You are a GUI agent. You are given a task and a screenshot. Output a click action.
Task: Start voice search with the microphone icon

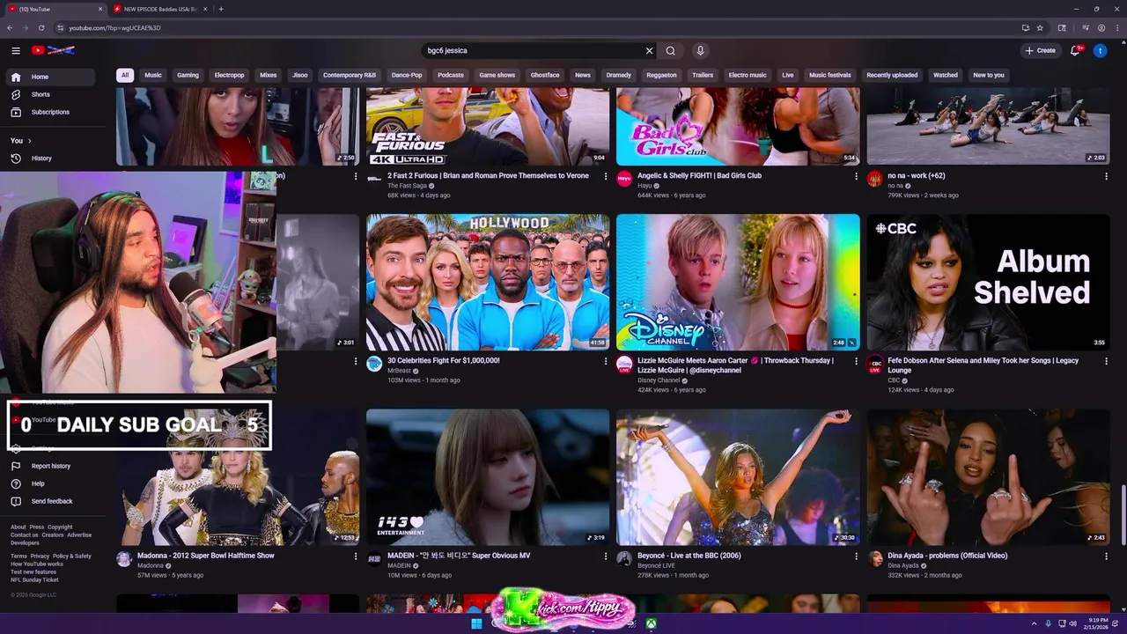click(700, 50)
